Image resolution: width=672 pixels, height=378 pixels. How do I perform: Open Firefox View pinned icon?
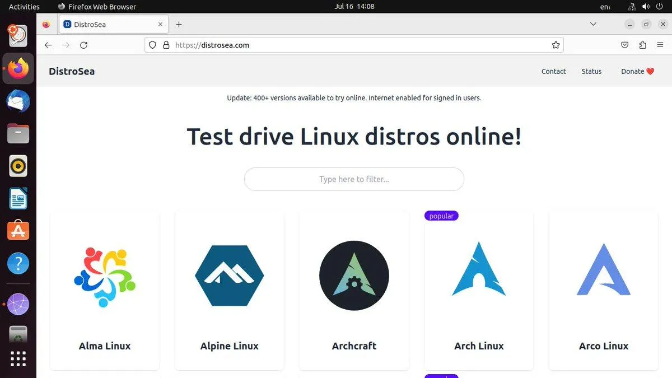pos(46,24)
